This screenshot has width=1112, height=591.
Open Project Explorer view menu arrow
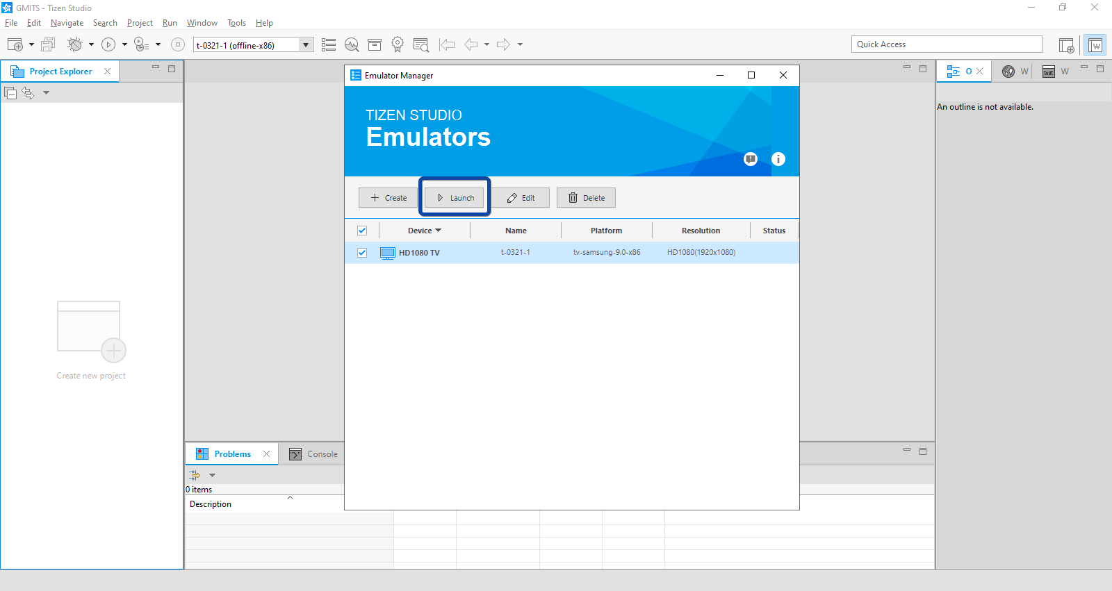click(x=46, y=92)
